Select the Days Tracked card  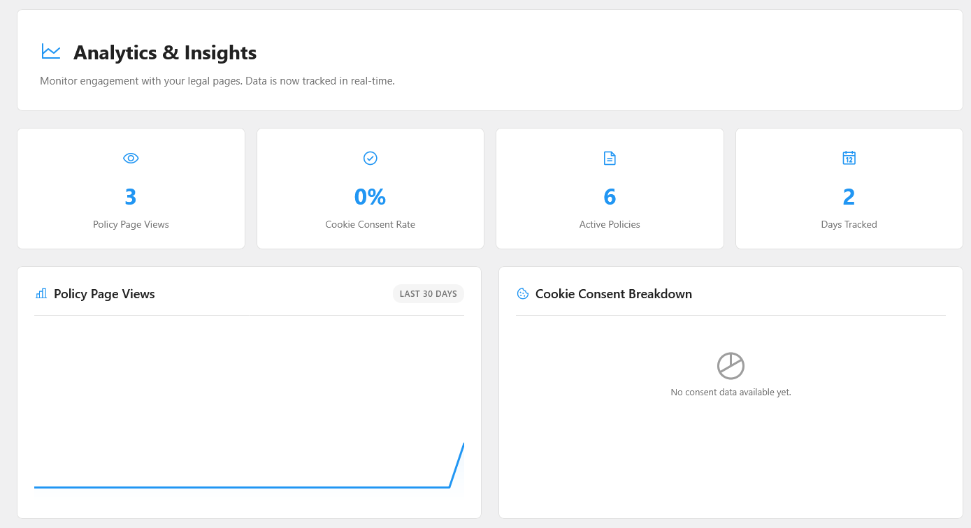pyautogui.click(x=849, y=188)
